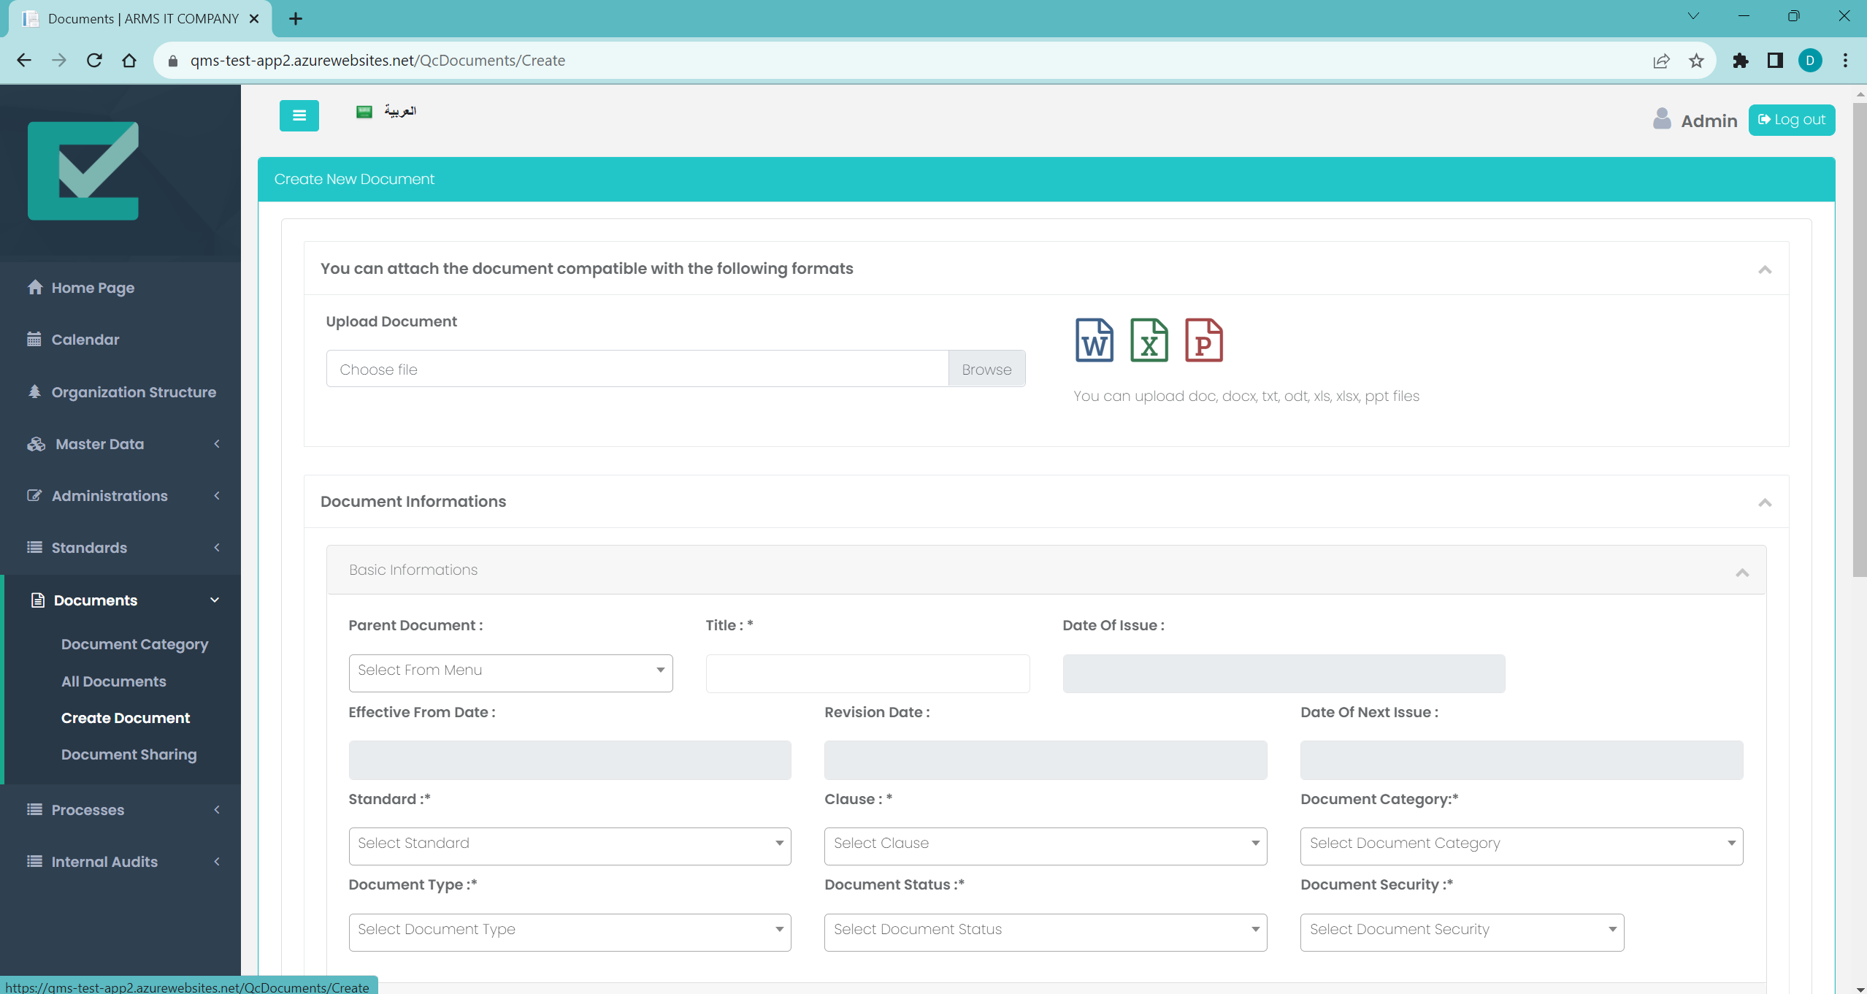Click the Home Page house icon
Image resolution: width=1867 pixels, height=994 pixels.
34,287
